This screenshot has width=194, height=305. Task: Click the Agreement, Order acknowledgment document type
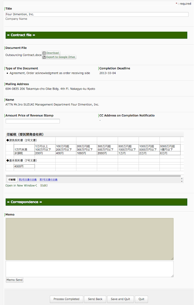coord(50,73)
